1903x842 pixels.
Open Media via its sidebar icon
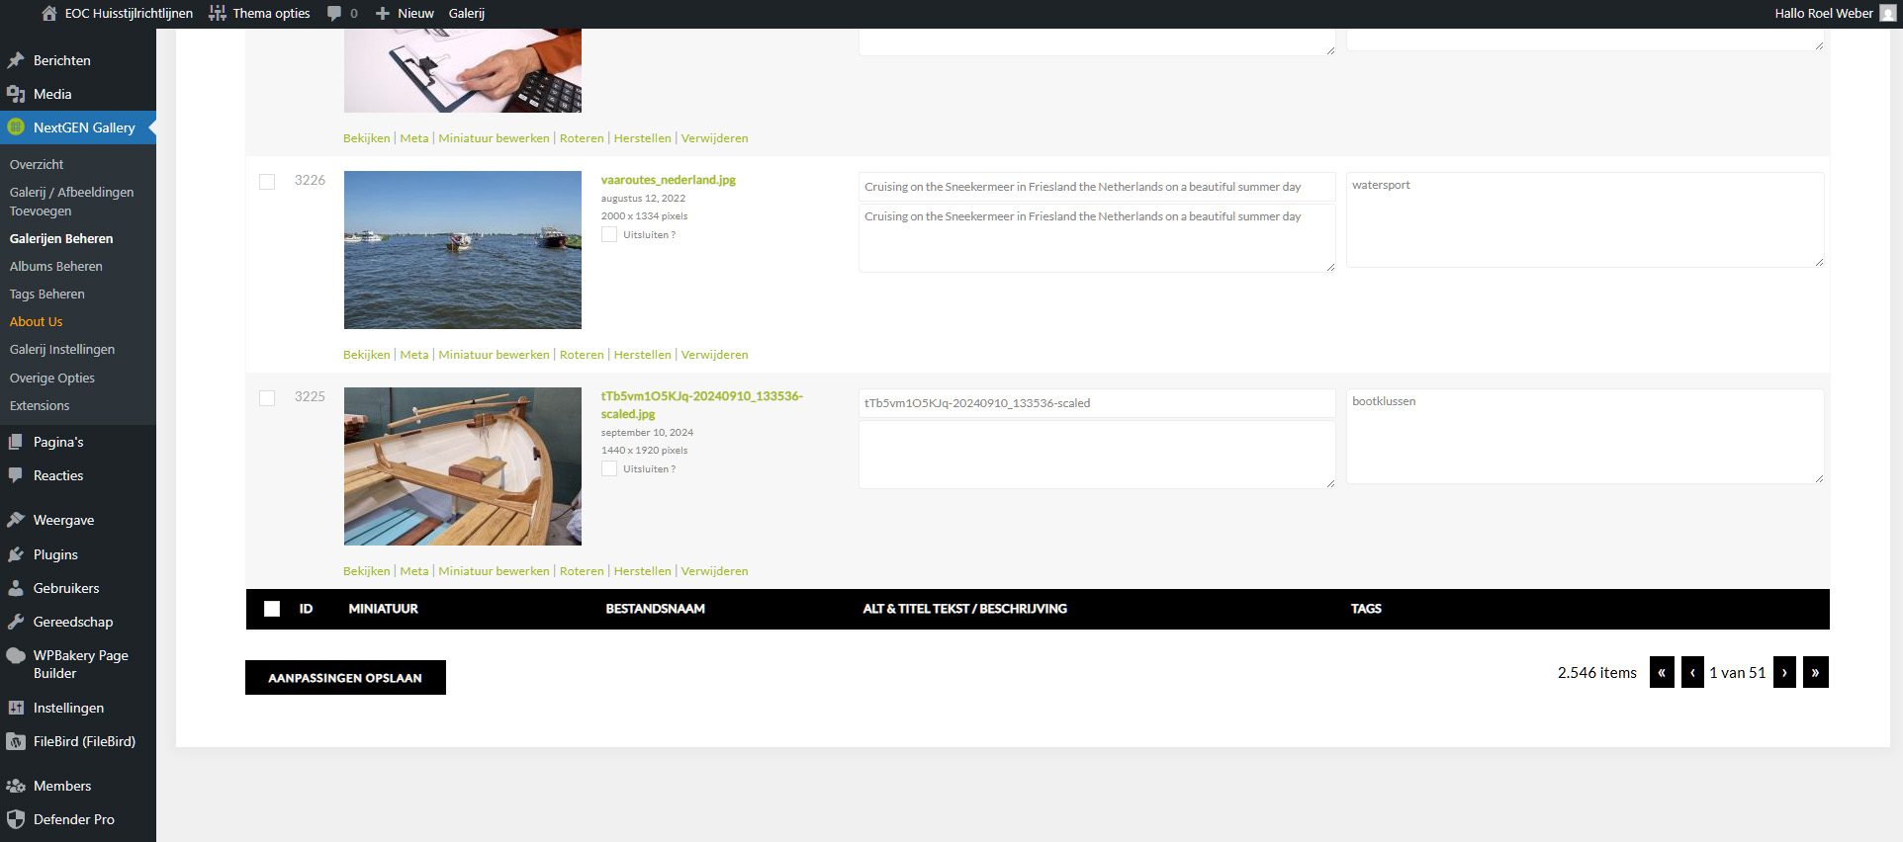coord(16,94)
